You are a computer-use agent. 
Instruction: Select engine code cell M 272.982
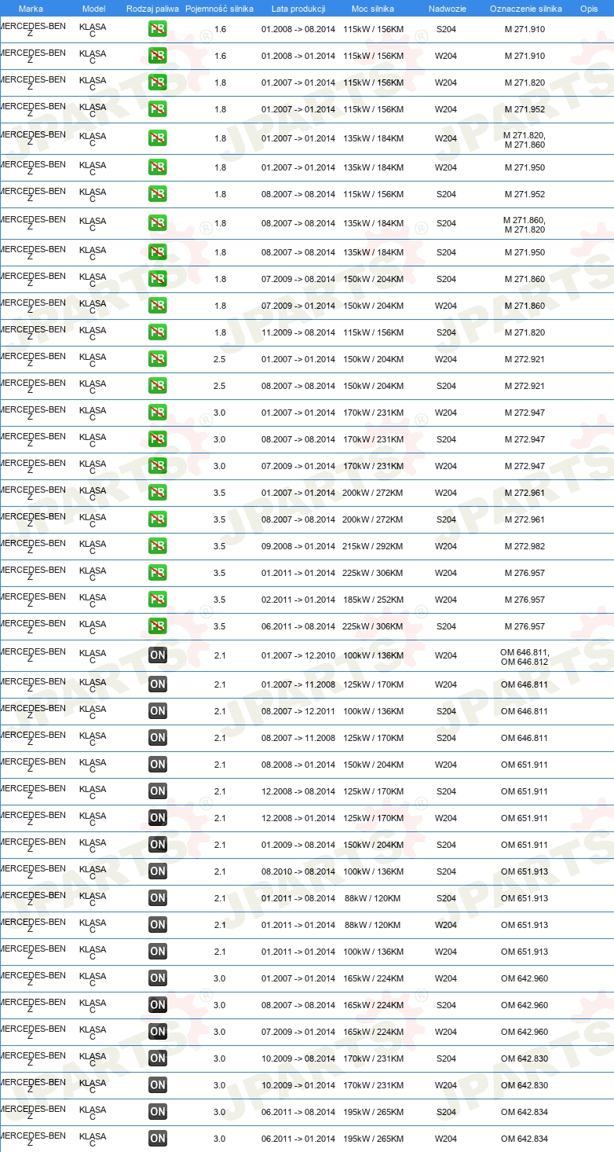(x=525, y=546)
